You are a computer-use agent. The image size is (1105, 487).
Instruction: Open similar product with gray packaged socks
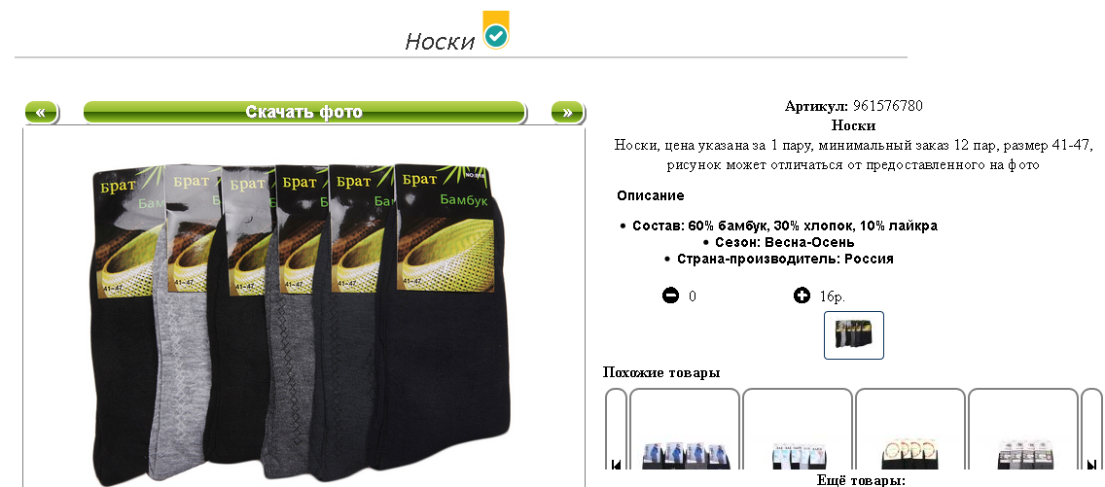click(1023, 430)
